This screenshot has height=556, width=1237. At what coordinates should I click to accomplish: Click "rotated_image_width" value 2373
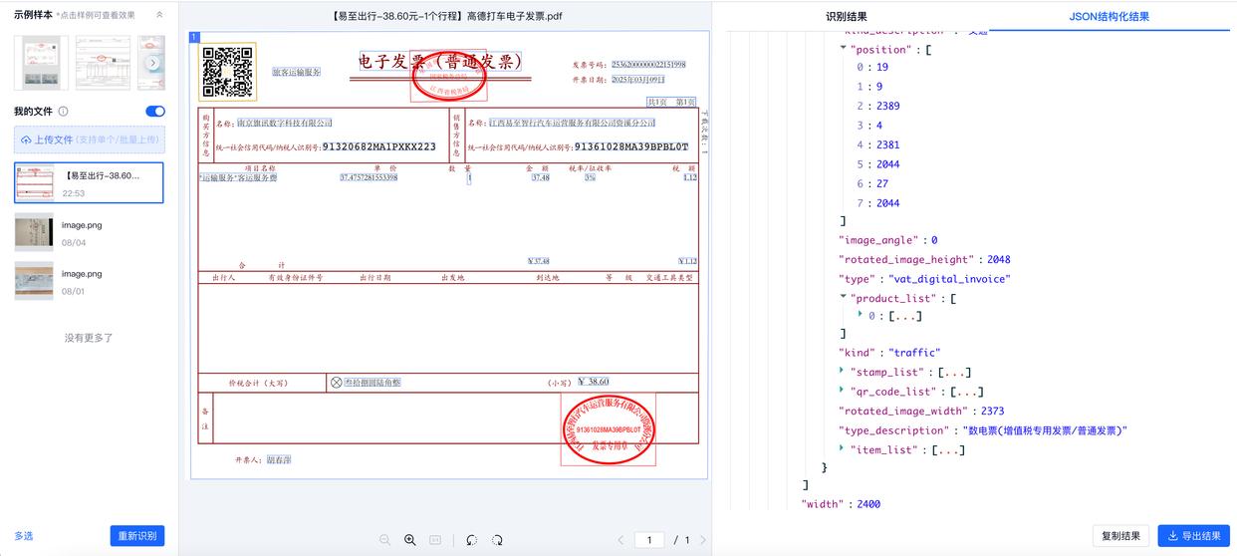992,411
